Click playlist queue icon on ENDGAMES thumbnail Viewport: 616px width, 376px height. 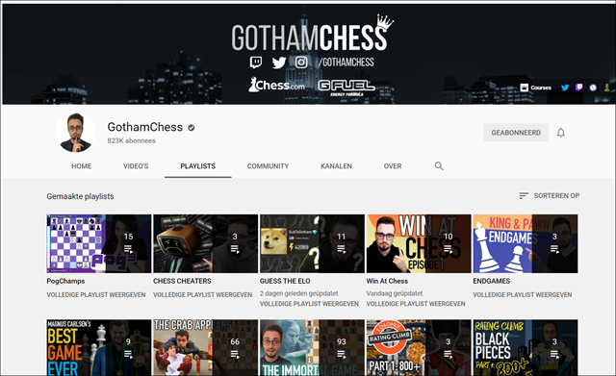tap(554, 249)
